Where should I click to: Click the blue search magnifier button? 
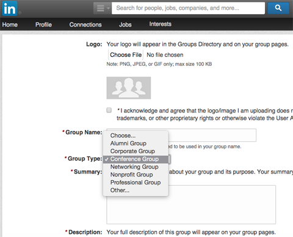pos(278,8)
